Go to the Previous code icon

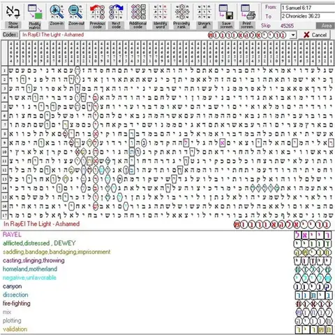pos(97,12)
